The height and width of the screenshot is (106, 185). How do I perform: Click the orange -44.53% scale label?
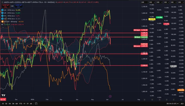point(181,90)
